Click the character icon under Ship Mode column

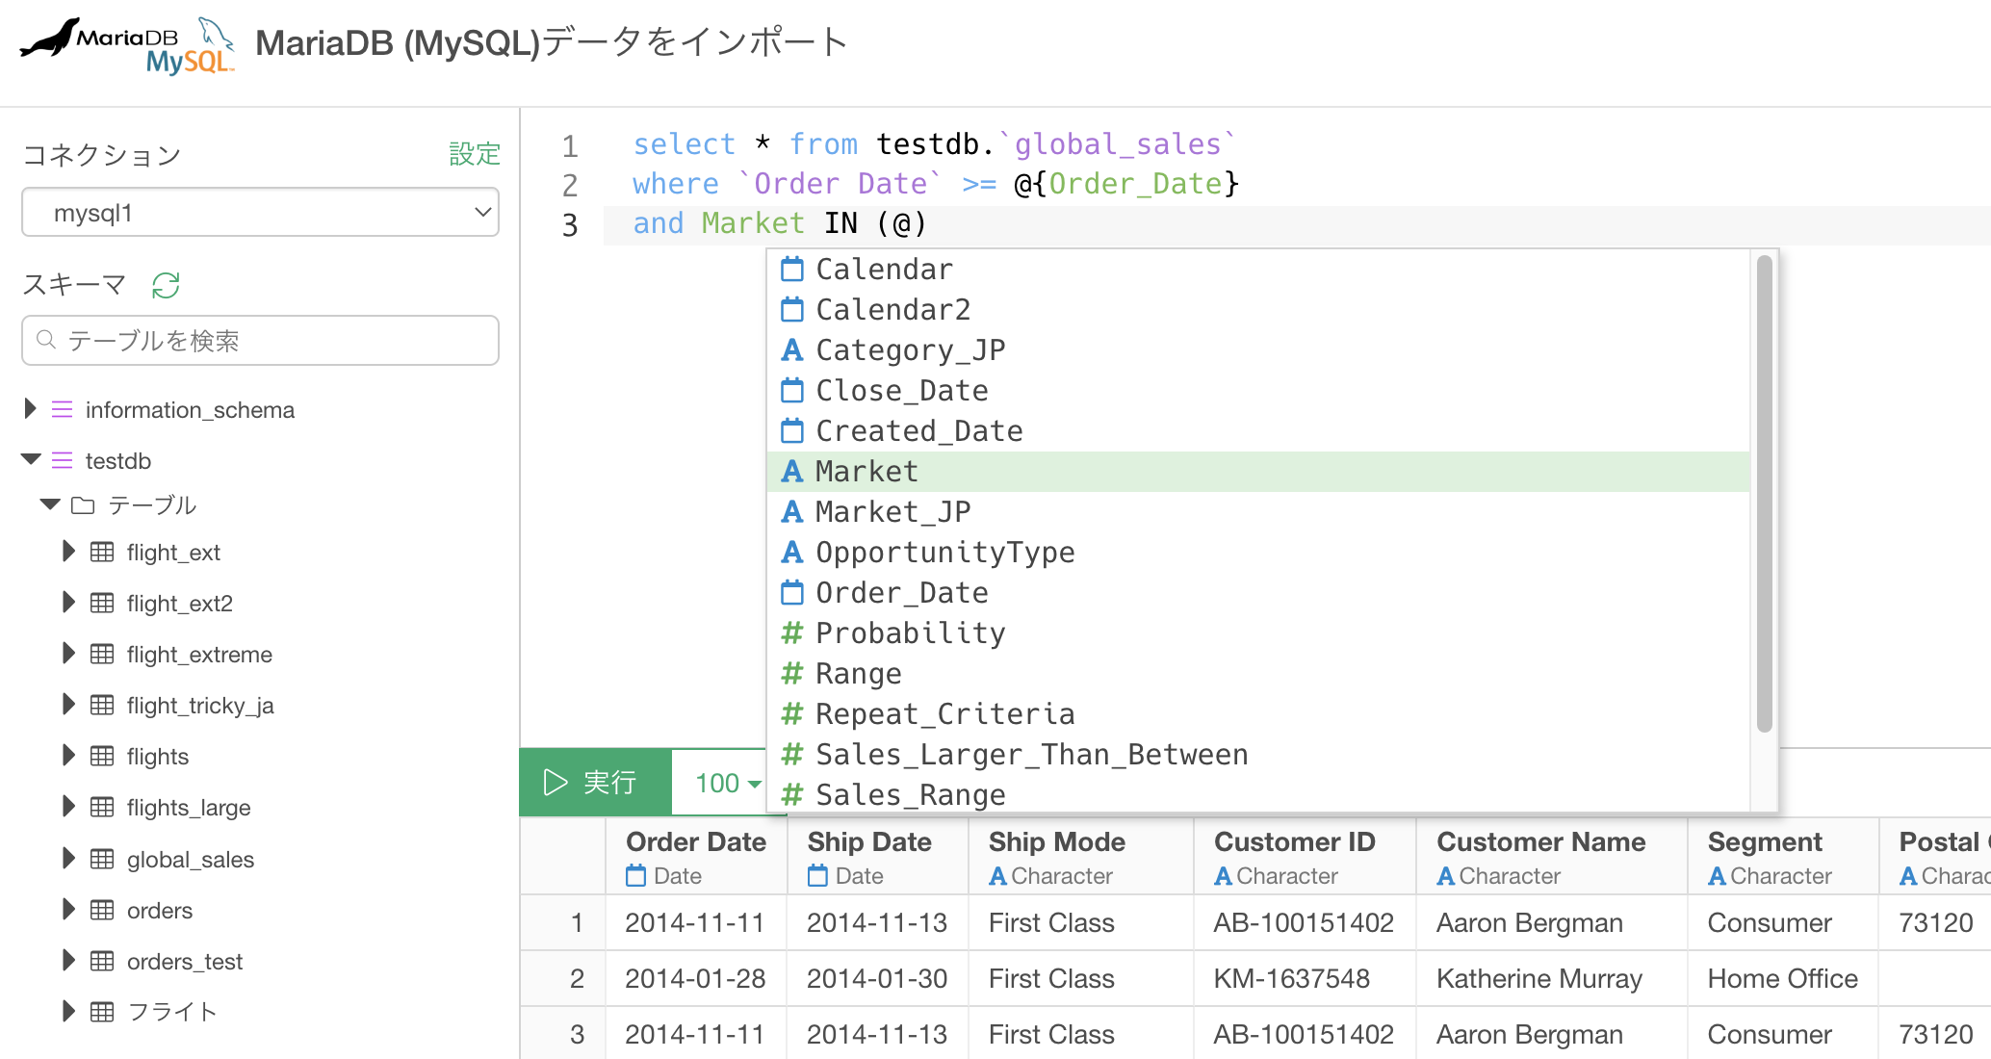coord(998,876)
